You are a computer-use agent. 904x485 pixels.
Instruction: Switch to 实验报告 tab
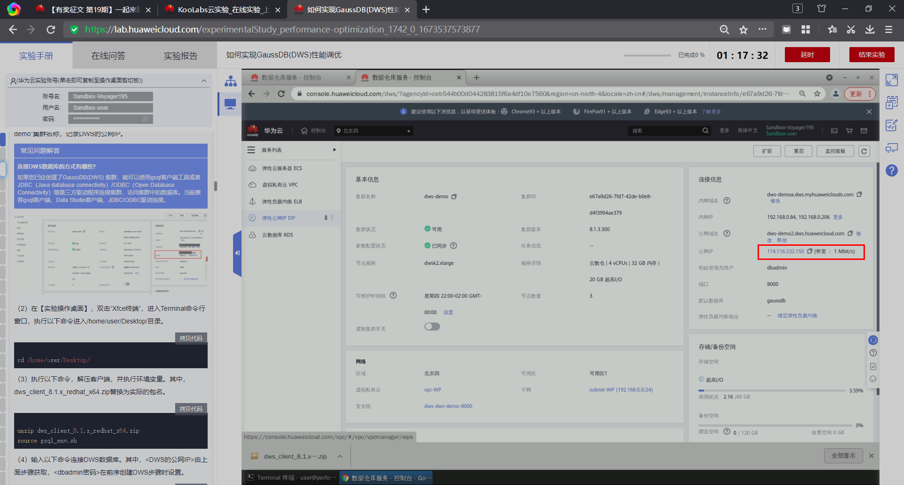[x=180, y=56]
